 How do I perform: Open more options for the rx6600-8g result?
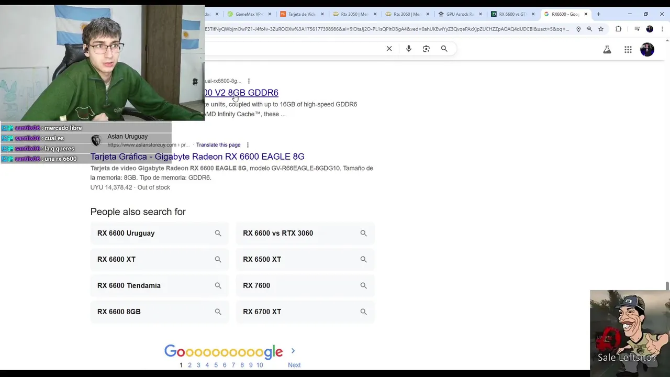point(249,81)
